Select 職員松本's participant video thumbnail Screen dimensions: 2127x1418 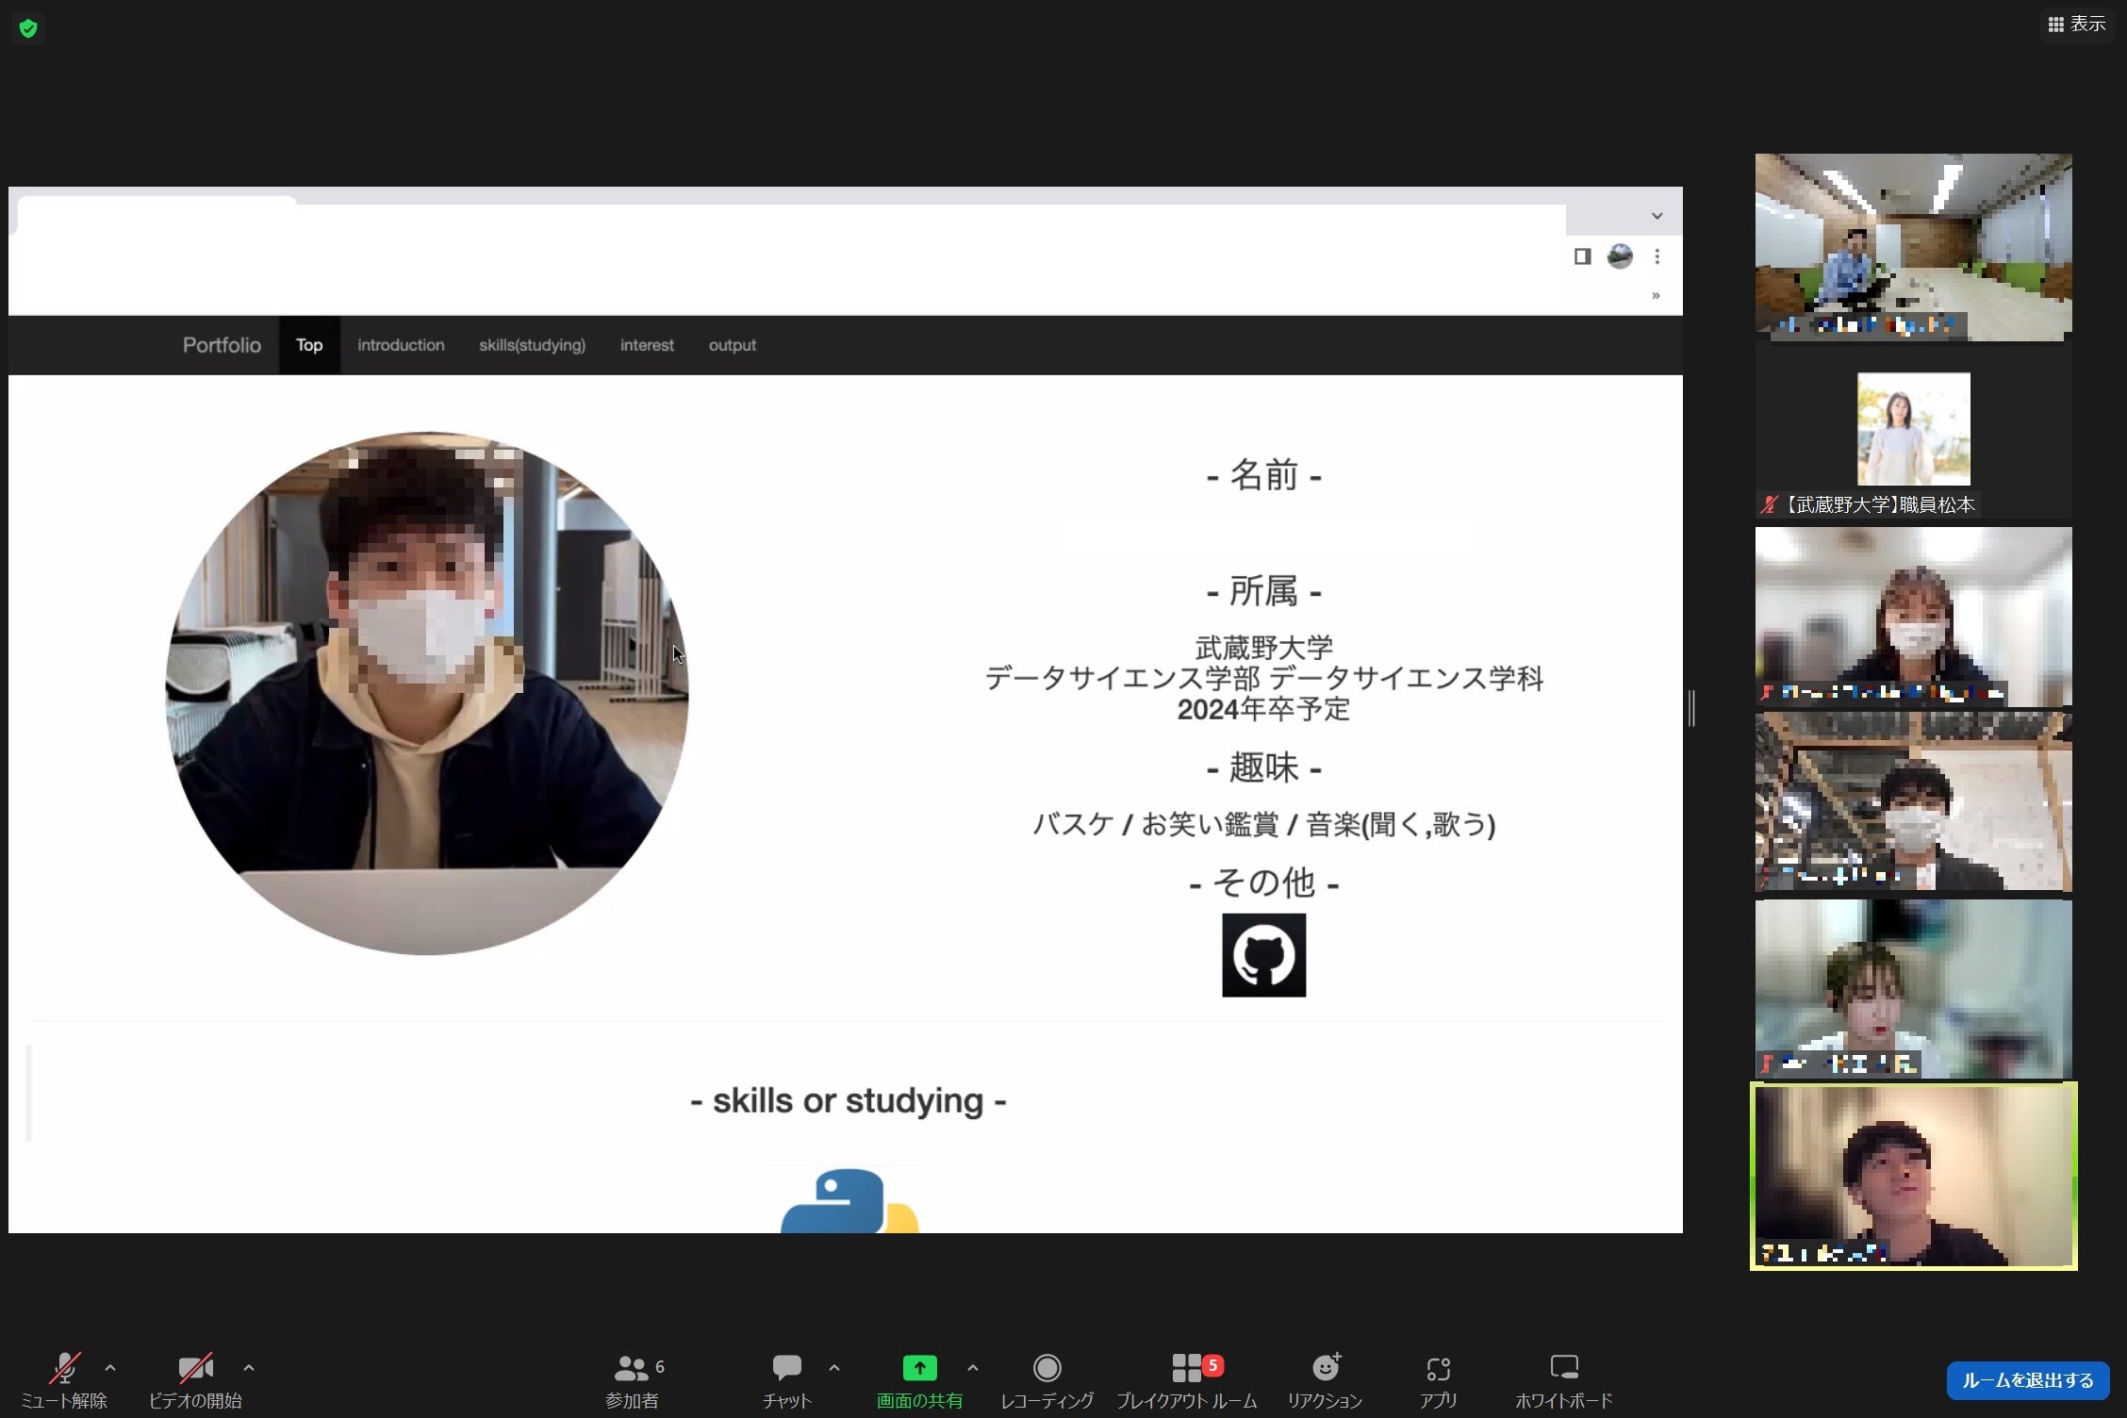pos(1912,429)
